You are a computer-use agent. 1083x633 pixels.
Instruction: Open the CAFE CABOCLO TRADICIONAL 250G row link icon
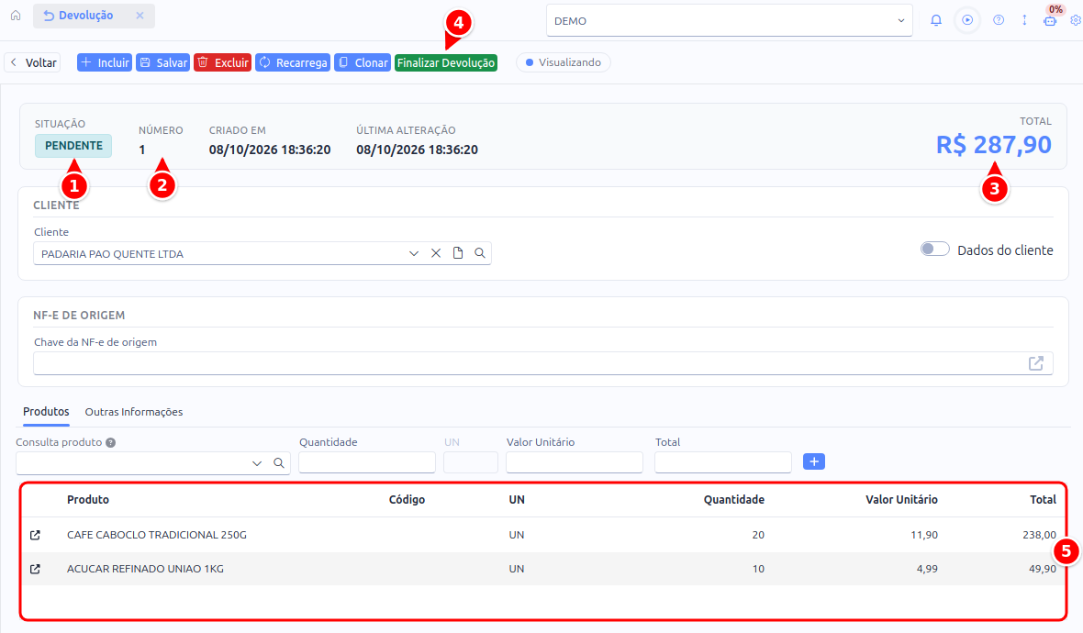click(x=35, y=535)
